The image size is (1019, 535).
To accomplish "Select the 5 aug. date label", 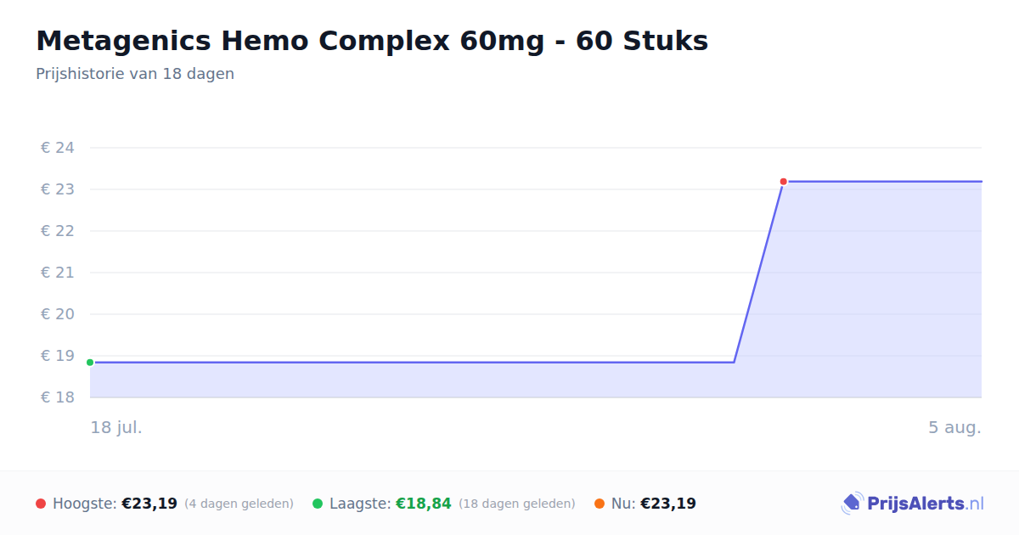I will tap(954, 427).
